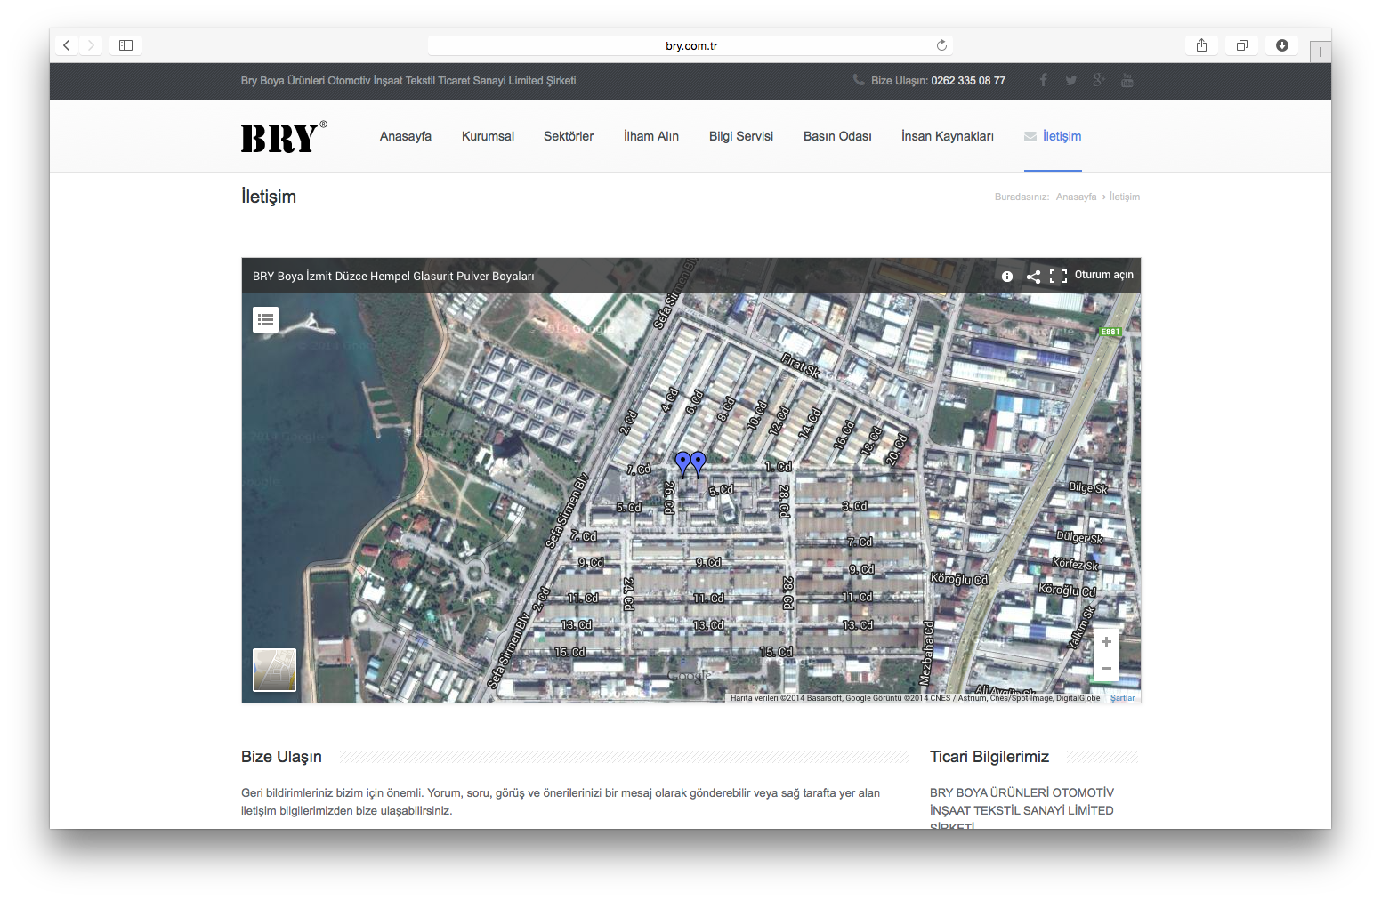Image resolution: width=1381 pixels, height=900 pixels.
Task: Zoom out on the map
Action: pyautogui.click(x=1106, y=669)
